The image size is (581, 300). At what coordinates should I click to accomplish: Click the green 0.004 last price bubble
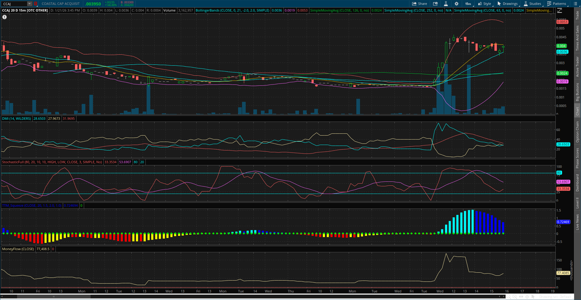tap(561, 46)
